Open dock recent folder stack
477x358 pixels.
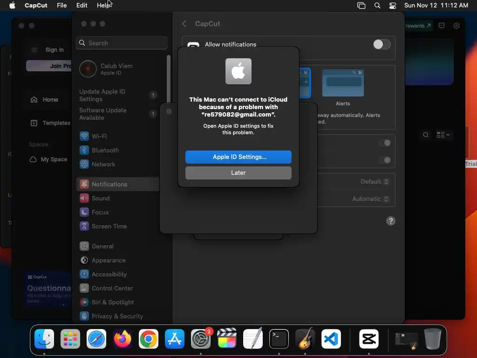[x=406, y=339]
